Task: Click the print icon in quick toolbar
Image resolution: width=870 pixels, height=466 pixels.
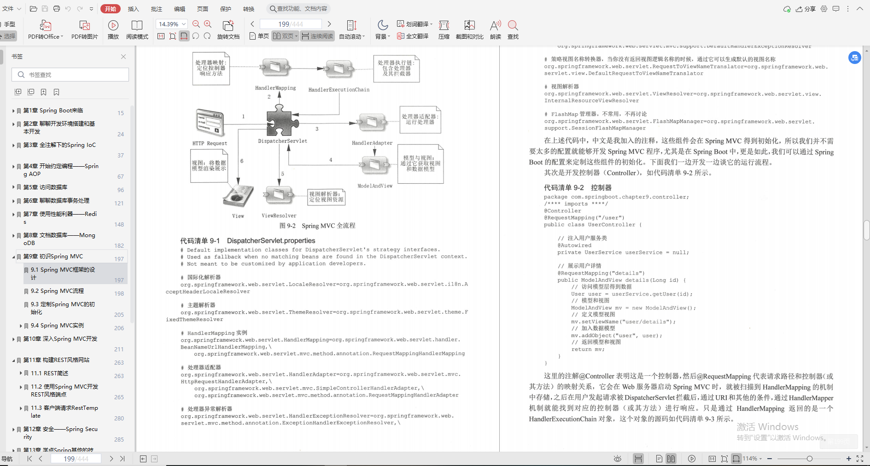Action: click(x=57, y=9)
